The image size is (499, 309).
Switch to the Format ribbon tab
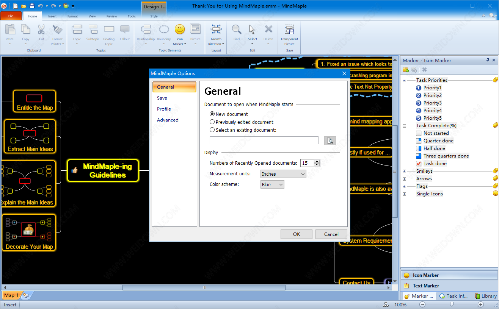[72, 16]
